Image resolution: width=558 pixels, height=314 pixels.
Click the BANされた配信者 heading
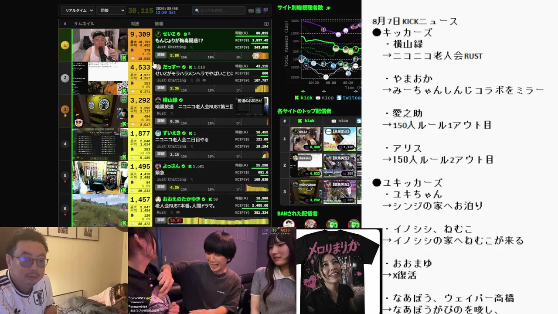click(297, 214)
